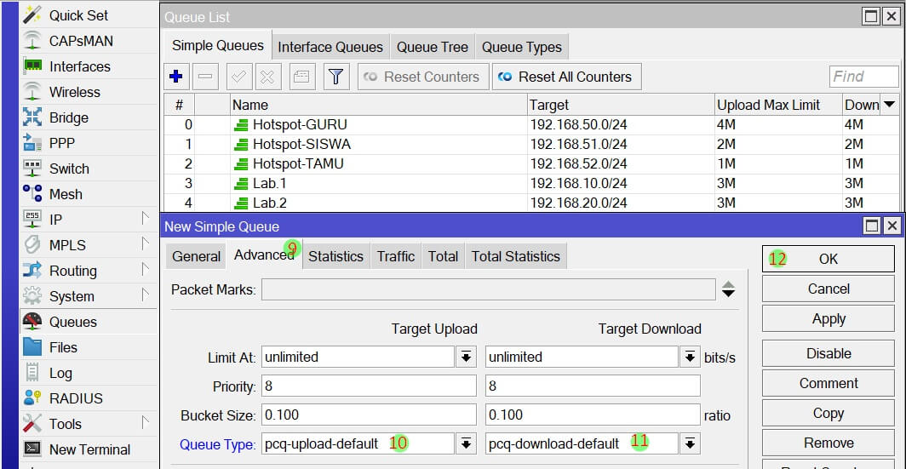The height and width of the screenshot is (469, 906).
Task: Click the Reset All Counters button
Action: tap(566, 77)
